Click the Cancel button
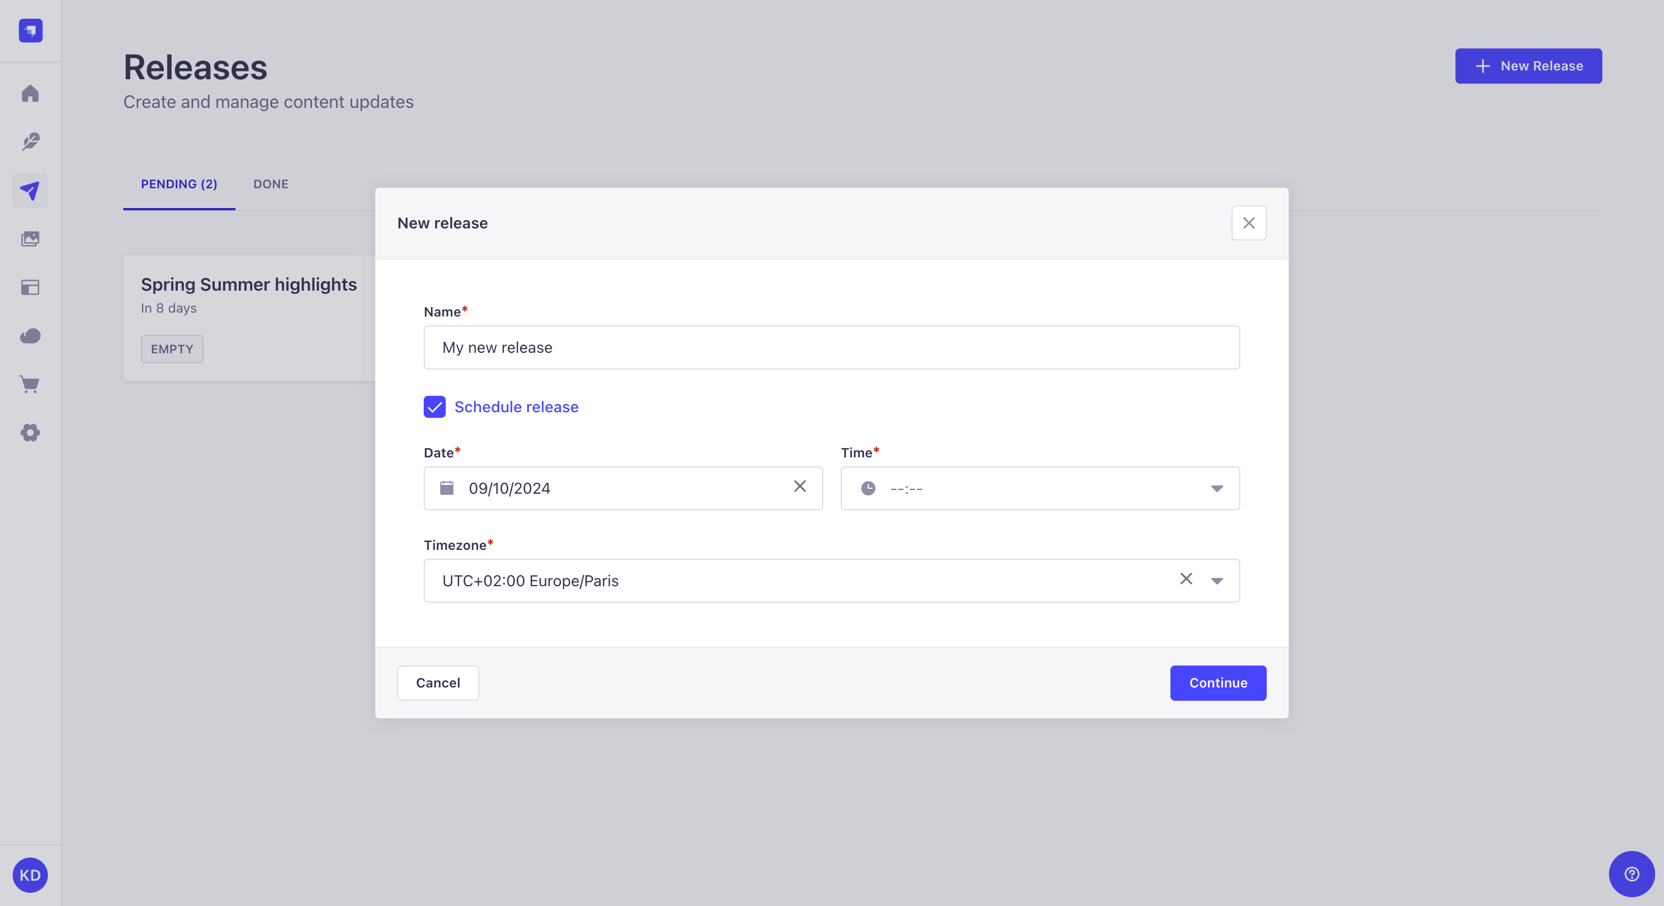 coord(439,682)
